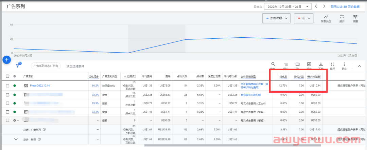
Task: Open the 无 second metric dropdown
Action: [303, 18]
